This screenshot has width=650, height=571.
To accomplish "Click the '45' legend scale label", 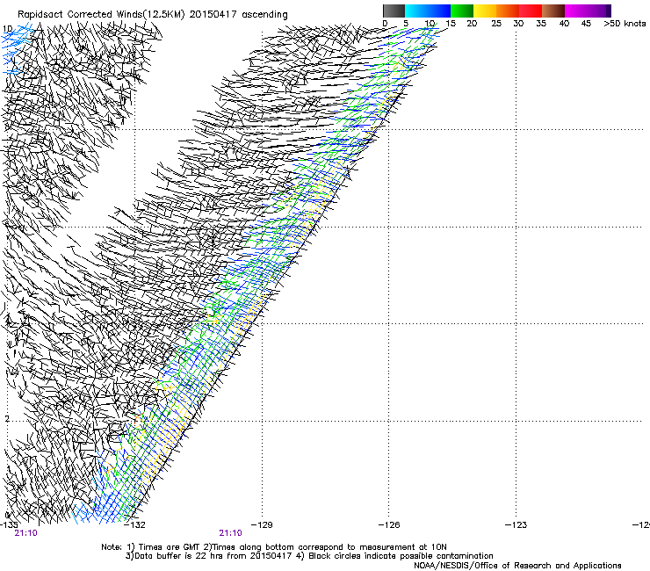I will click(586, 24).
